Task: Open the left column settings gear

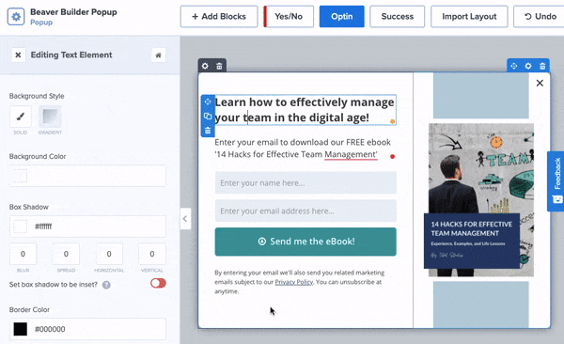Action: click(x=205, y=66)
